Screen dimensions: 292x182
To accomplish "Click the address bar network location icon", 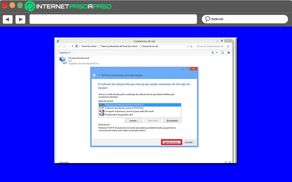I will (77, 46).
